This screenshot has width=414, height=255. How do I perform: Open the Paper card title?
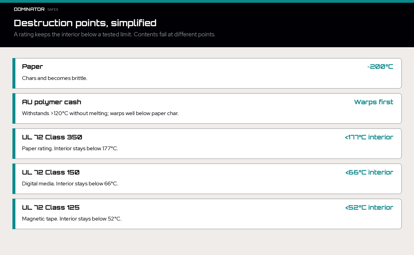[x=32, y=67]
